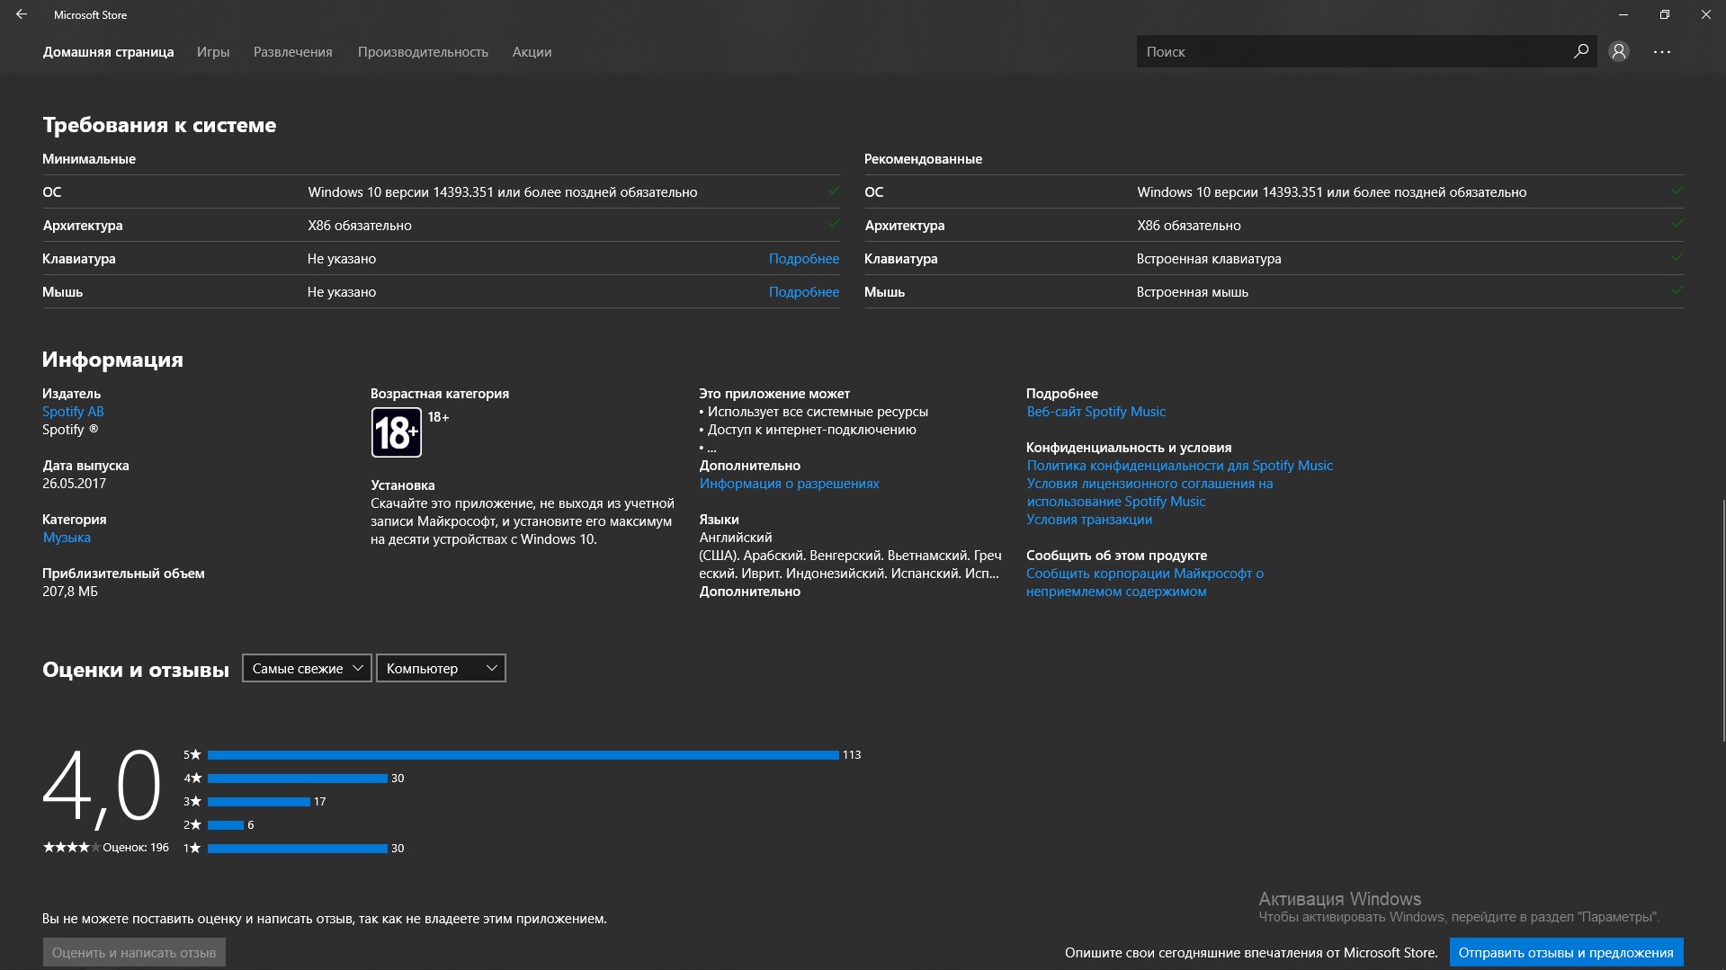Click Отправить отзывы и предложения button
The image size is (1726, 970).
point(1566,952)
